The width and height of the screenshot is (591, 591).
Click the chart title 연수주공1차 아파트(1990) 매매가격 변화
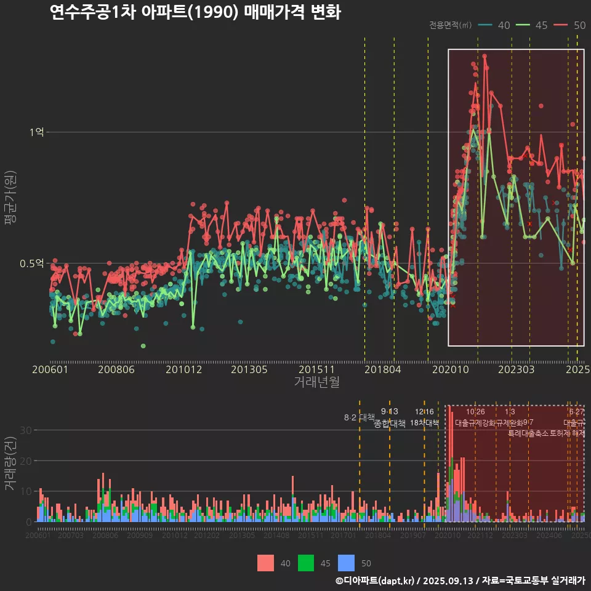[195, 12]
